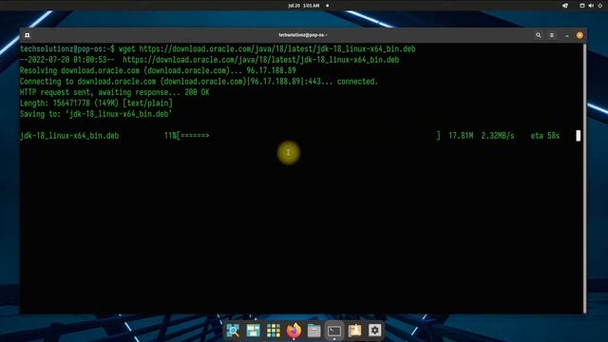608x342 pixels.
Task: Open the Applications grid in the dock
Action: (274, 331)
